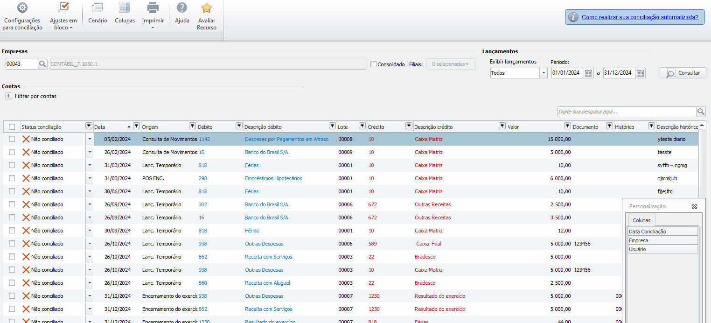
Task: Click into the Digite sua pesquisa search field
Action: (626, 112)
